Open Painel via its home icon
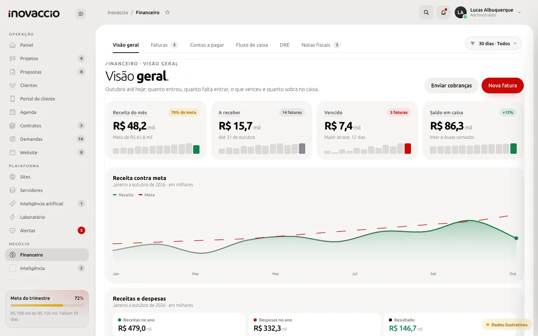538x336 pixels. 13,45
